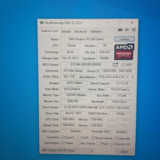Click the Release Date field Oct 24, 2013
160x160 pixels.
[70, 58]
